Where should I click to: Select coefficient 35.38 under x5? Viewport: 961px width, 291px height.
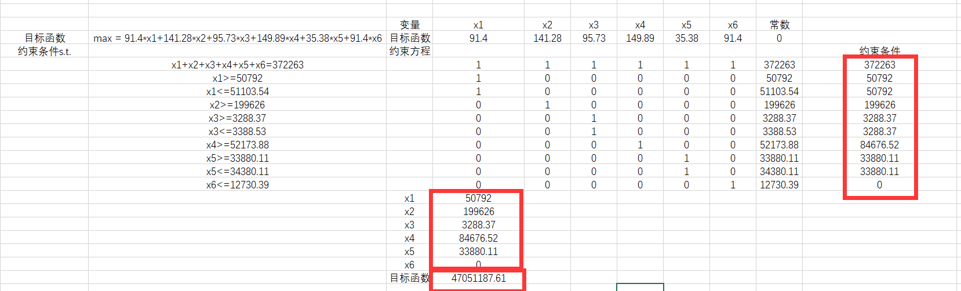687,38
